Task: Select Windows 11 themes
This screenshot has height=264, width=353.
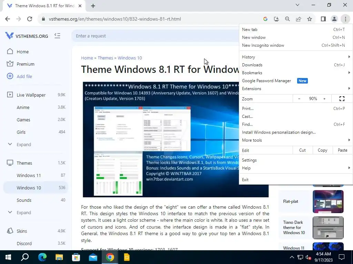Action: coord(29,175)
